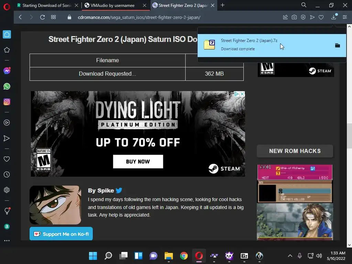352x264 pixels.
Task: Open the volume control in the system tray
Action: (x=319, y=256)
